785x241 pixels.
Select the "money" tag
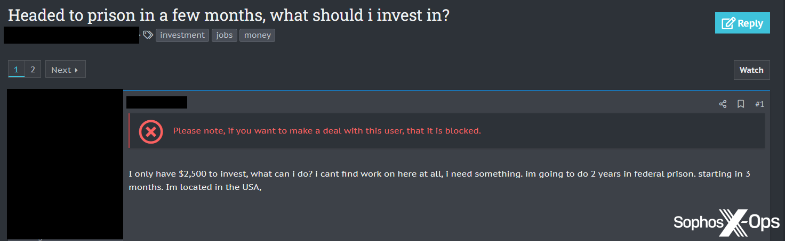[x=257, y=35]
